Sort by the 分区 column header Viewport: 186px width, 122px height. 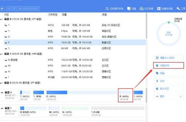(7, 15)
